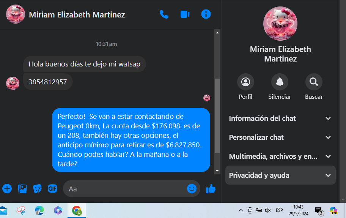Choose a sticker from sticker icon
This screenshot has width=346, height=218.
click(37, 189)
